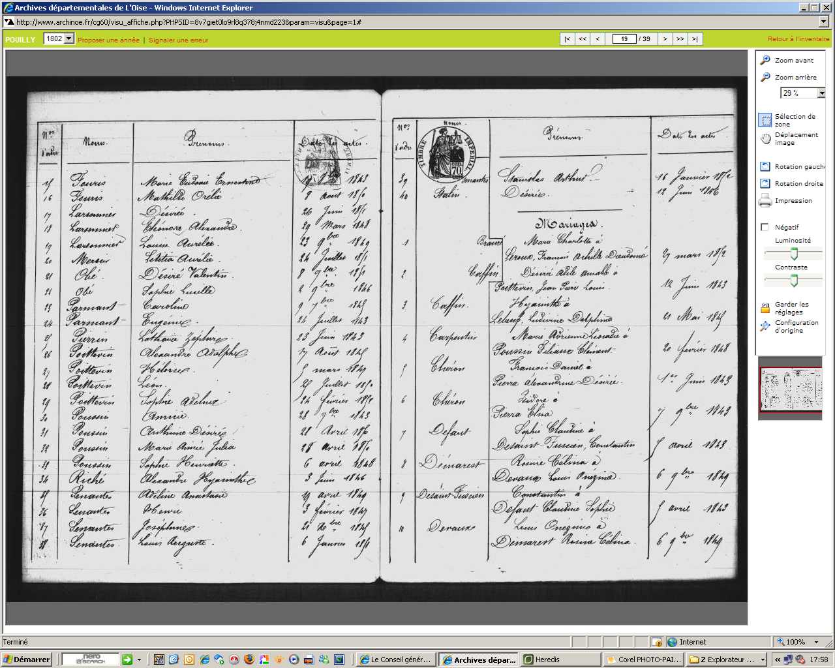This screenshot has height=668, width=835.
Task: Save settings with Garder les réglages
Action: pos(765,309)
